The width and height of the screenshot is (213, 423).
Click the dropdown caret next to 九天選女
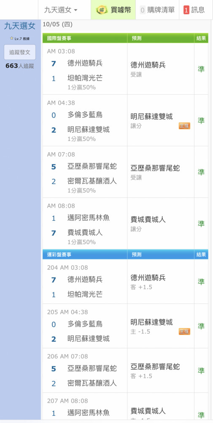pos(75,10)
